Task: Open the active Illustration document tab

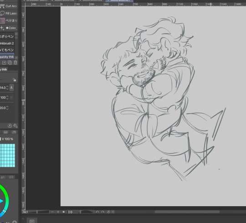Action: point(119,1)
